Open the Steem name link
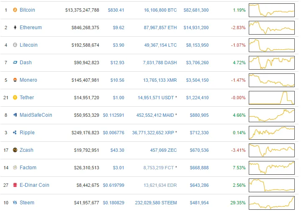The width and height of the screenshot is (301, 211). (x=27, y=203)
